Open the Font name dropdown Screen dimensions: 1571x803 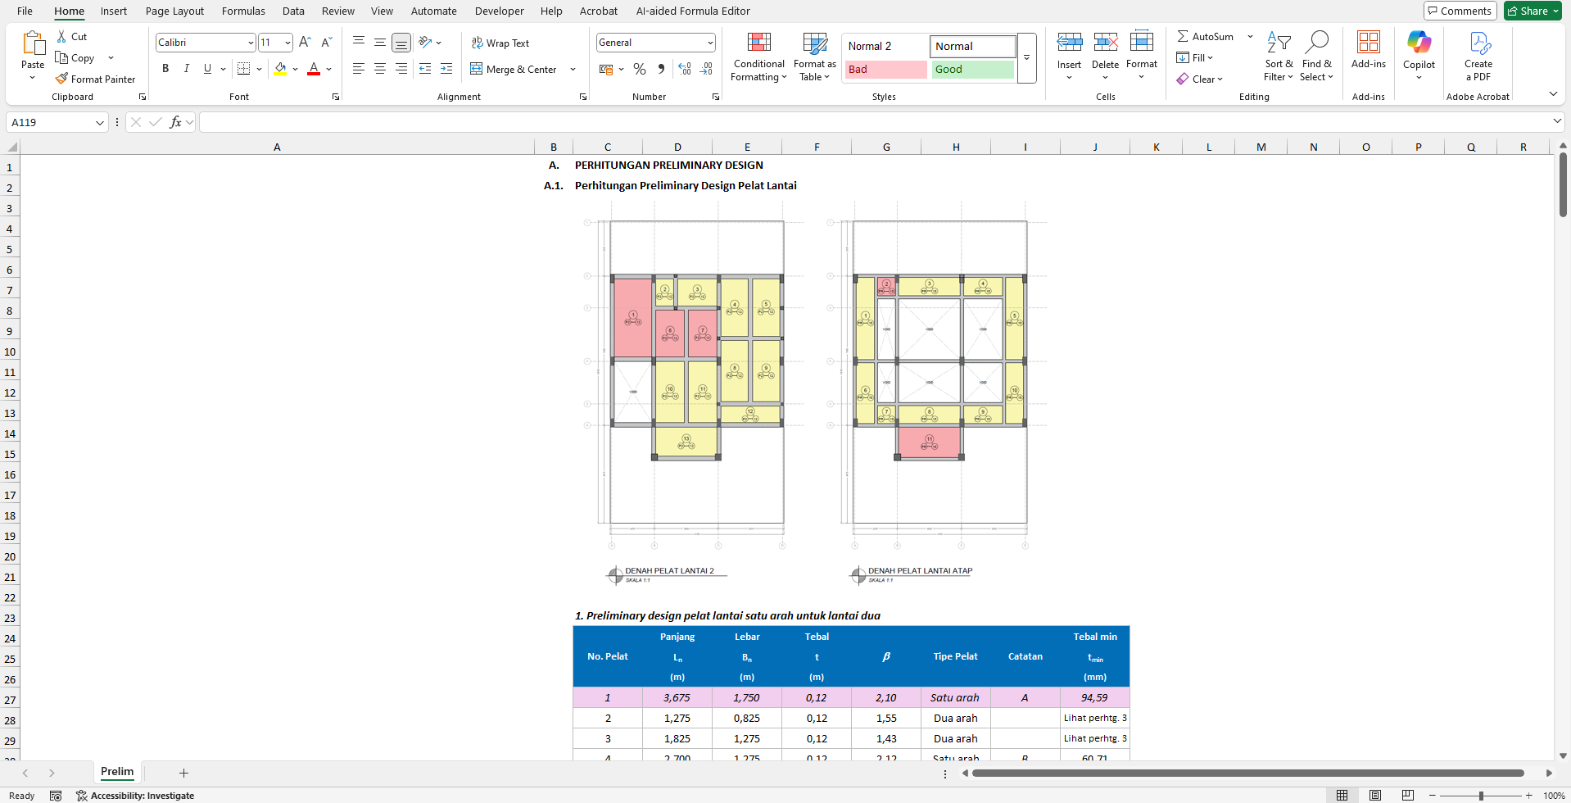pos(251,43)
